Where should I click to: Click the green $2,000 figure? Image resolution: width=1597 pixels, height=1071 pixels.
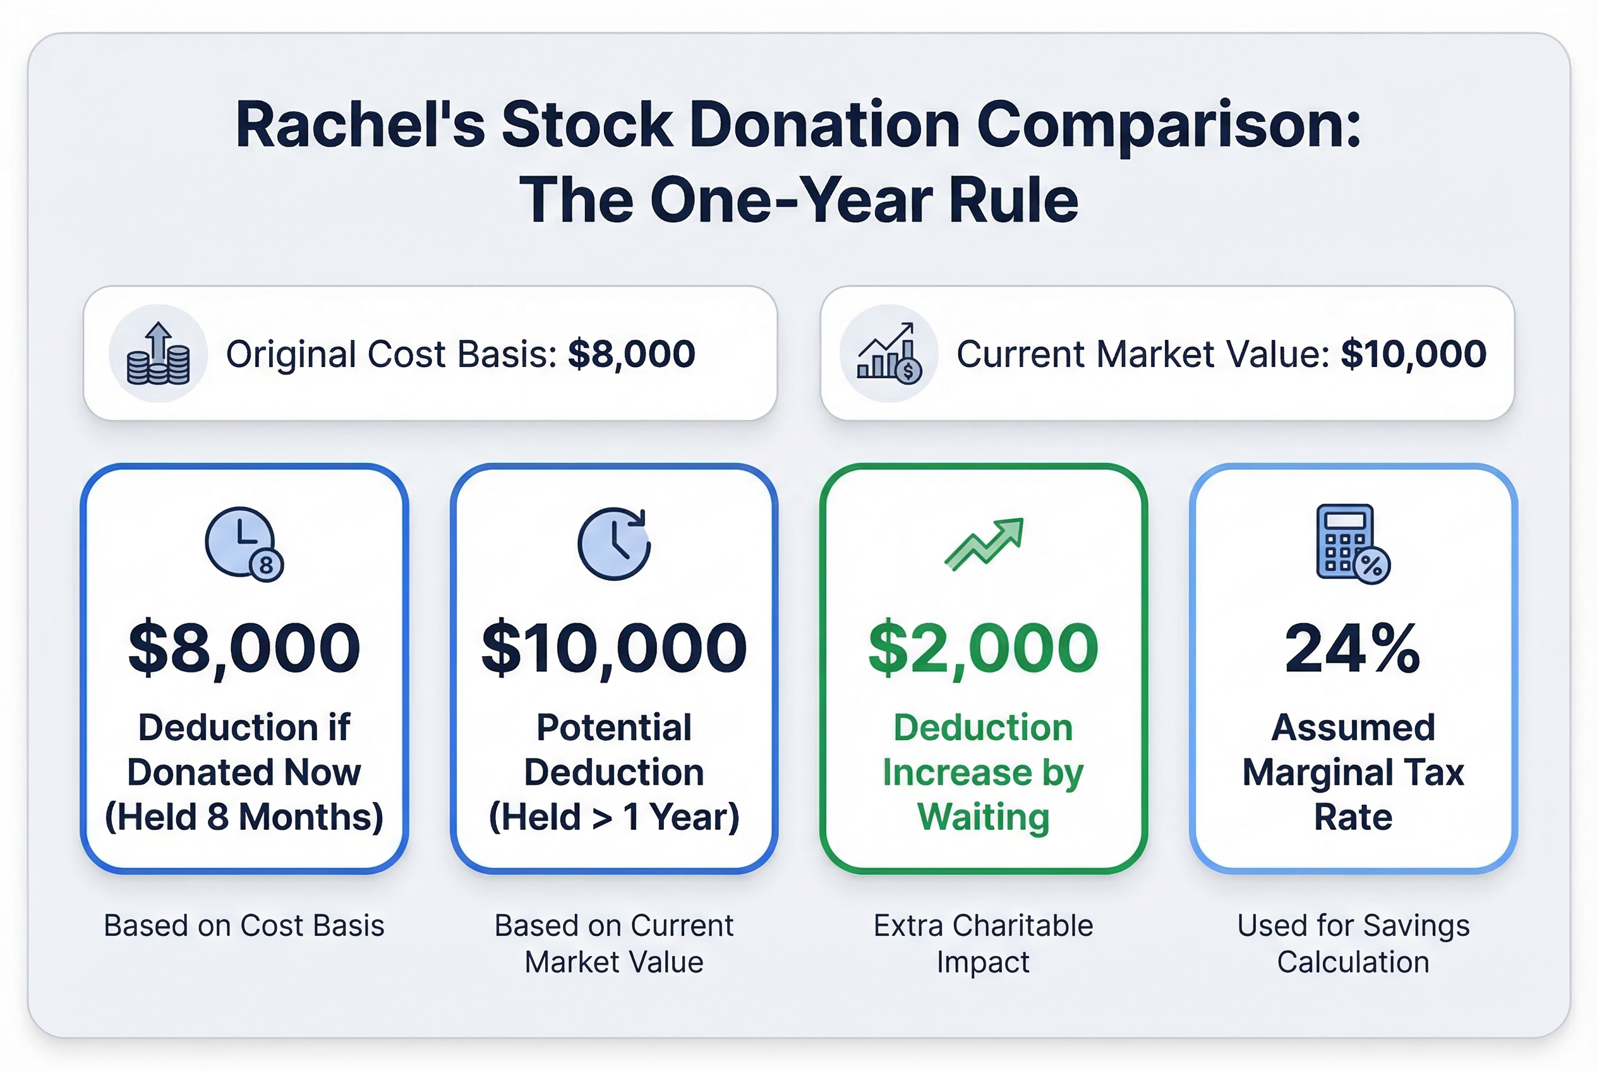(984, 647)
